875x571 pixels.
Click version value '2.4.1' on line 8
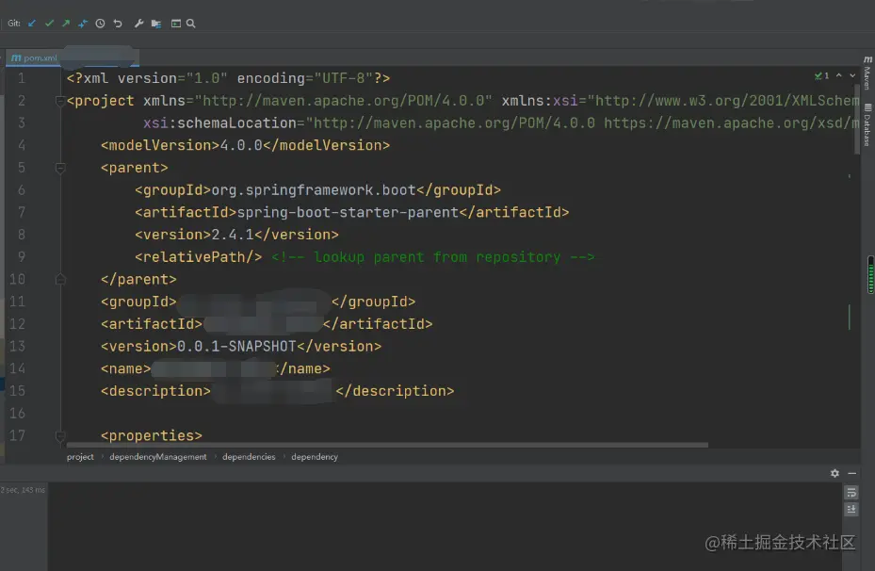(x=233, y=235)
